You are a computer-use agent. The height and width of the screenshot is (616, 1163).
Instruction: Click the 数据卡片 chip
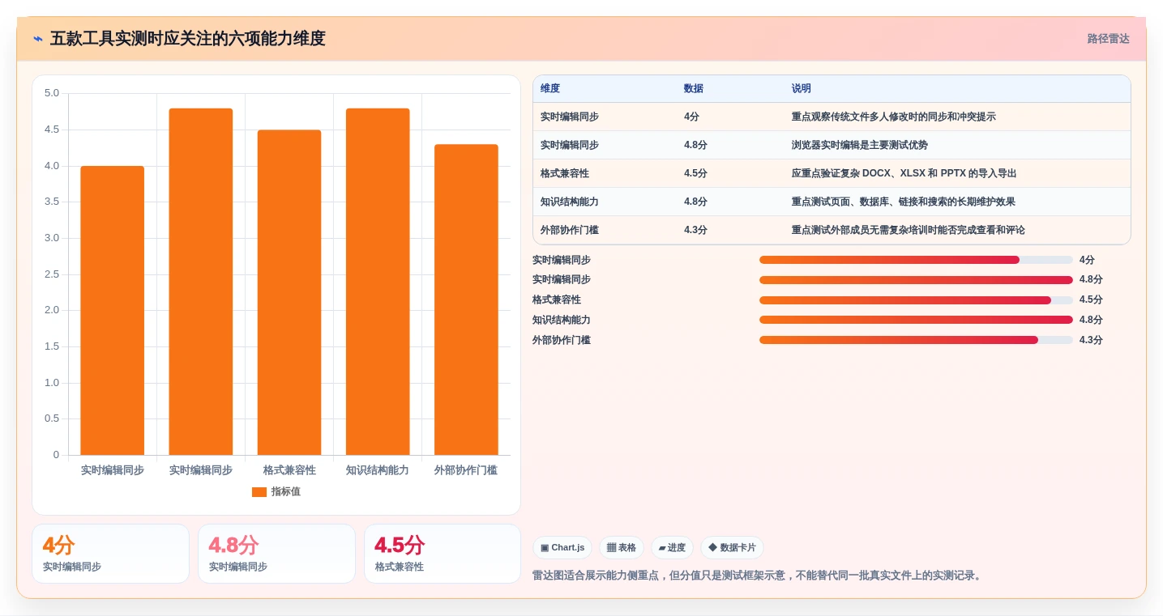click(732, 548)
